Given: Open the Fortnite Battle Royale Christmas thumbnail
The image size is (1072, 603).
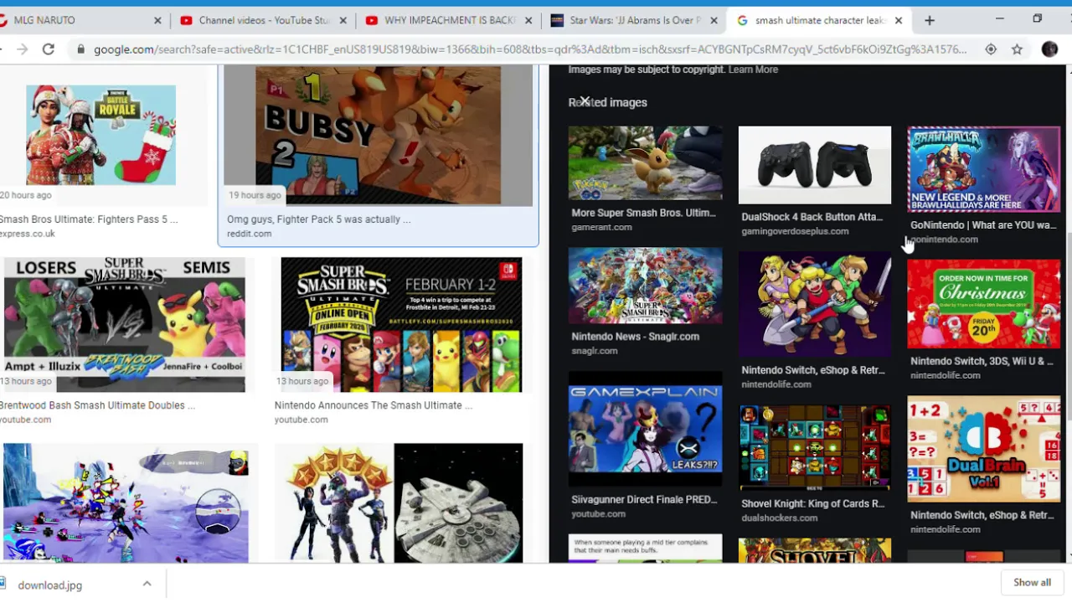Looking at the screenshot, I should (x=100, y=135).
